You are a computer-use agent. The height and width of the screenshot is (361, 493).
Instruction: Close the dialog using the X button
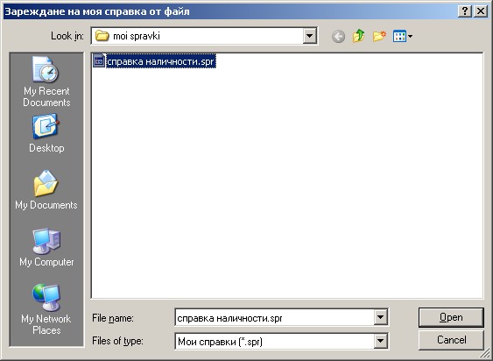tap(481, 11)
